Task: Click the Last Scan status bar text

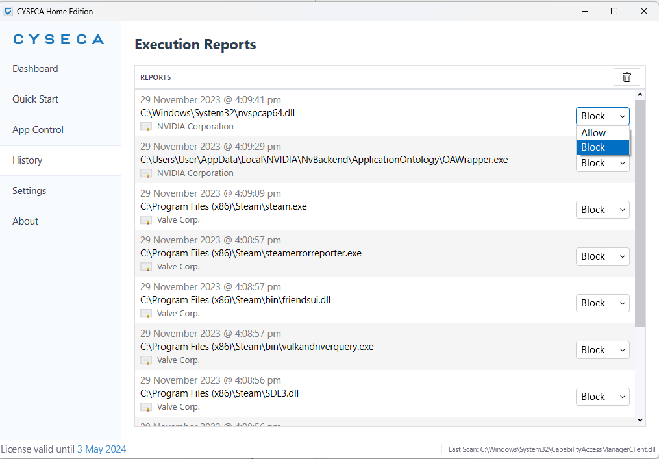Action: [552, 449]
